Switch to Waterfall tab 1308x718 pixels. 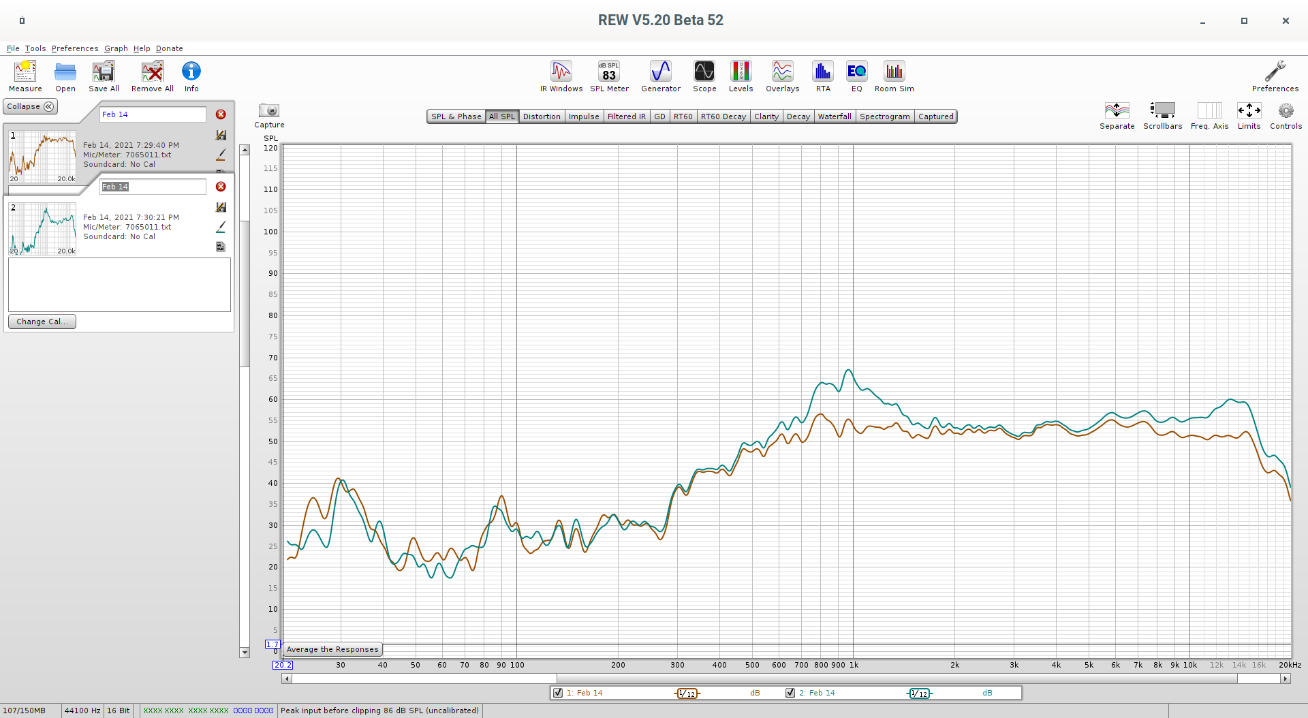835,116
